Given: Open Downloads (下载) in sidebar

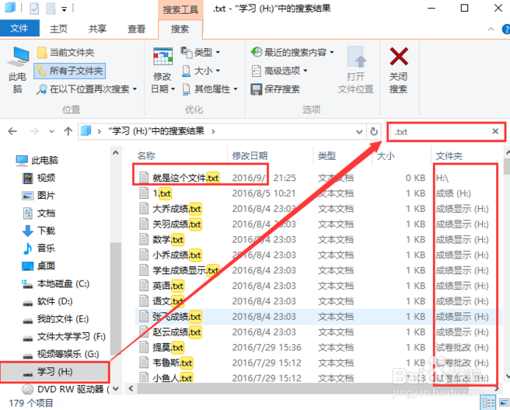Looking at the screenshot, I should click(x=39, y=231).
